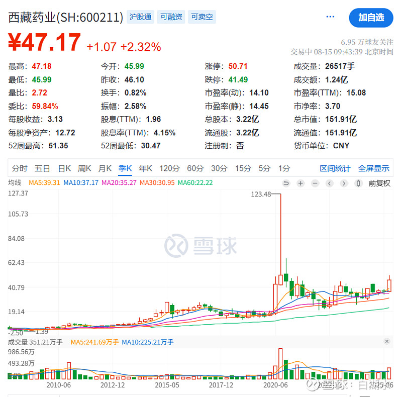Click the 可融资 tag

tap(171, 17)
